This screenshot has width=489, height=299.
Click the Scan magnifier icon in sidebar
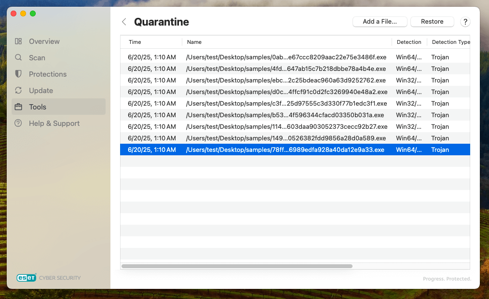point(18,58)
